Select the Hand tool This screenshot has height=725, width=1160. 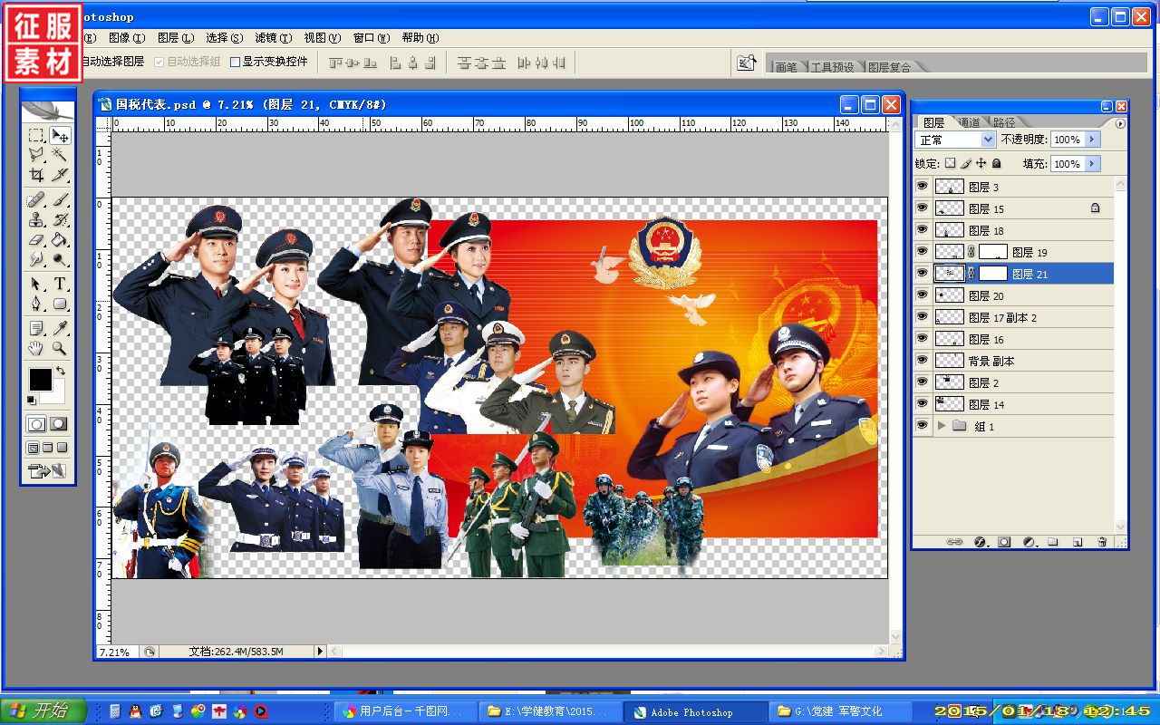(x=36, y=347)
